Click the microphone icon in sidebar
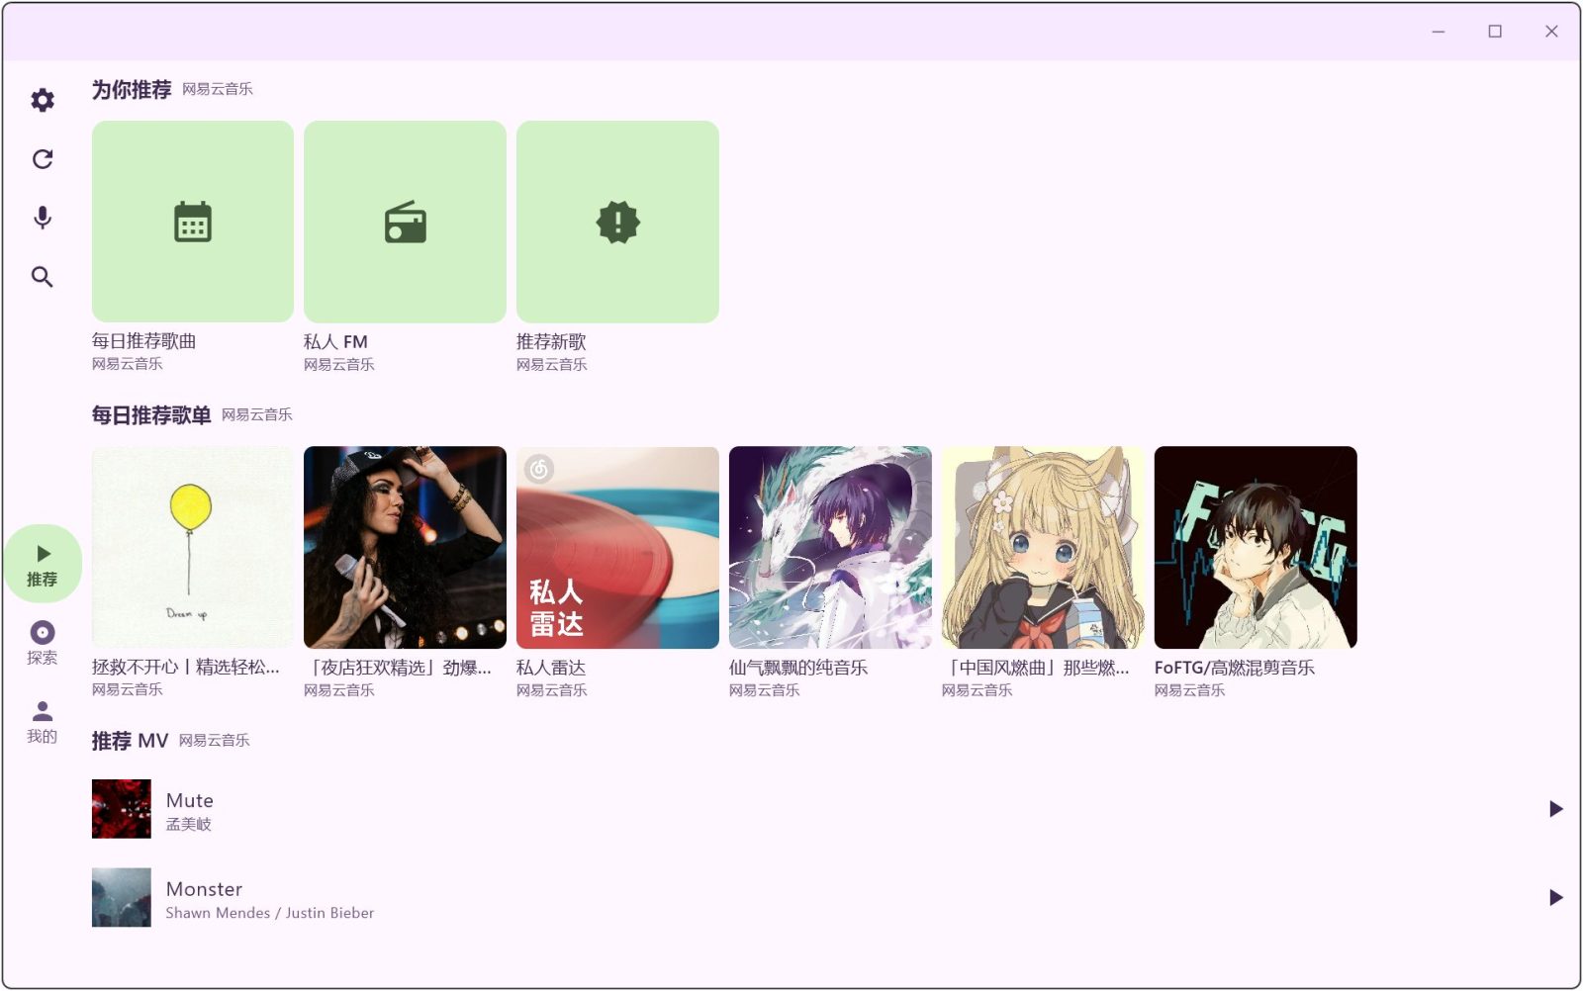Screen dimensions: 1583x991 click(x=42, y=218)
